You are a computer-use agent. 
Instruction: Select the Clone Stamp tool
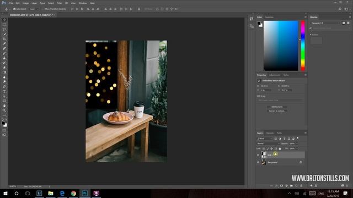[4, 58]
